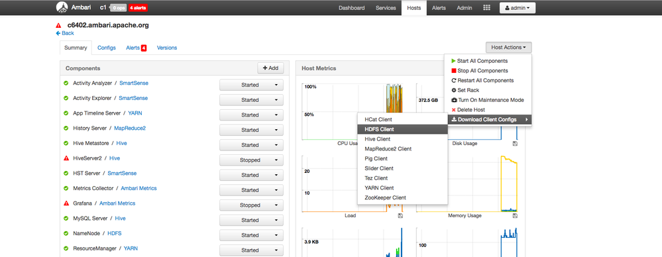Screen dimensions: 662x257
Task: Open Download Client Configs submenu
Action: [489, 120]
